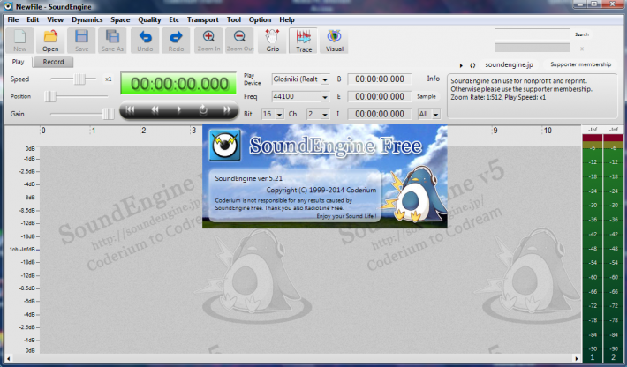Open an audio file via Open icon
The image size is (627, 367).
point(50,41)
